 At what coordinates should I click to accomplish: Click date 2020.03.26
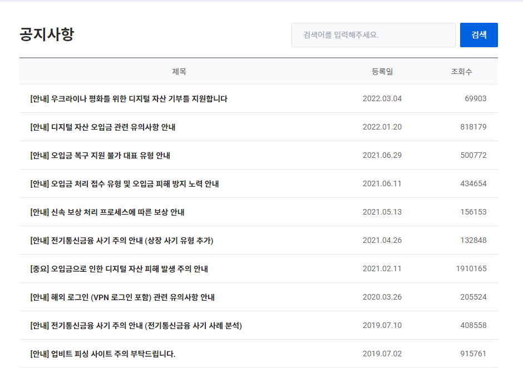[x=382, y=297]
